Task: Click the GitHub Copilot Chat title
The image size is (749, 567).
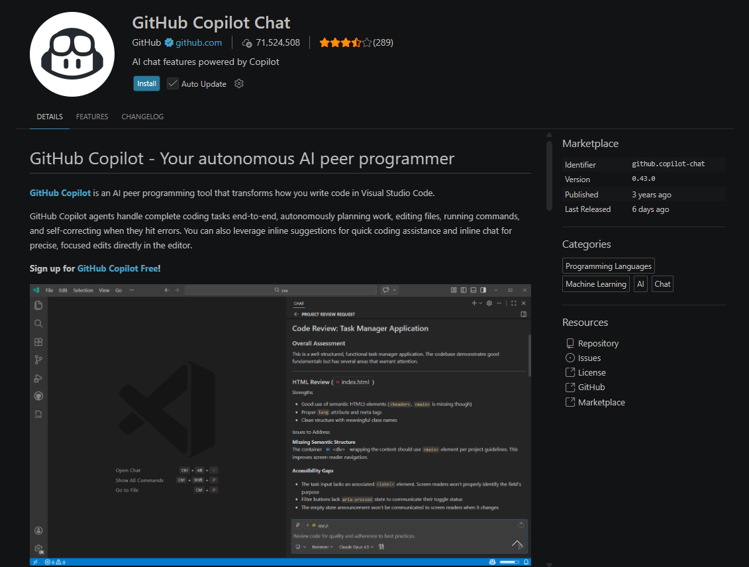Action: tap(211, 23)
